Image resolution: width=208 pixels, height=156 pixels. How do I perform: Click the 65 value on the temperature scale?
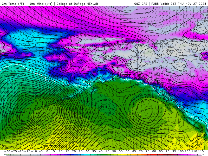coord(134,151)
